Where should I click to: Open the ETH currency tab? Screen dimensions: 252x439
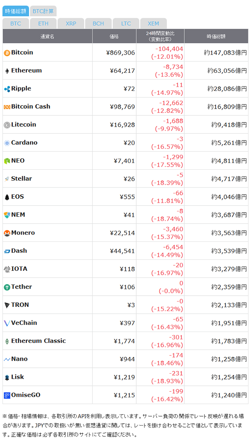[43, 24]
